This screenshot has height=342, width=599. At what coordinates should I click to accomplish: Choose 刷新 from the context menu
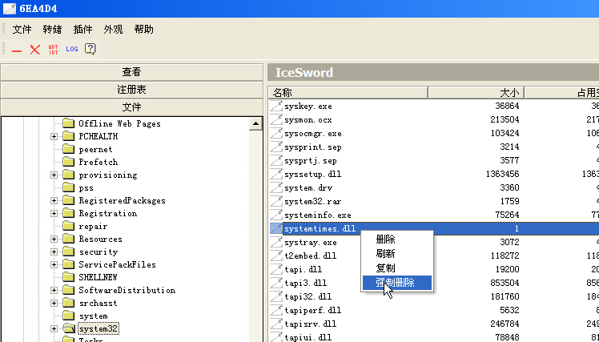tap(397, 254)
